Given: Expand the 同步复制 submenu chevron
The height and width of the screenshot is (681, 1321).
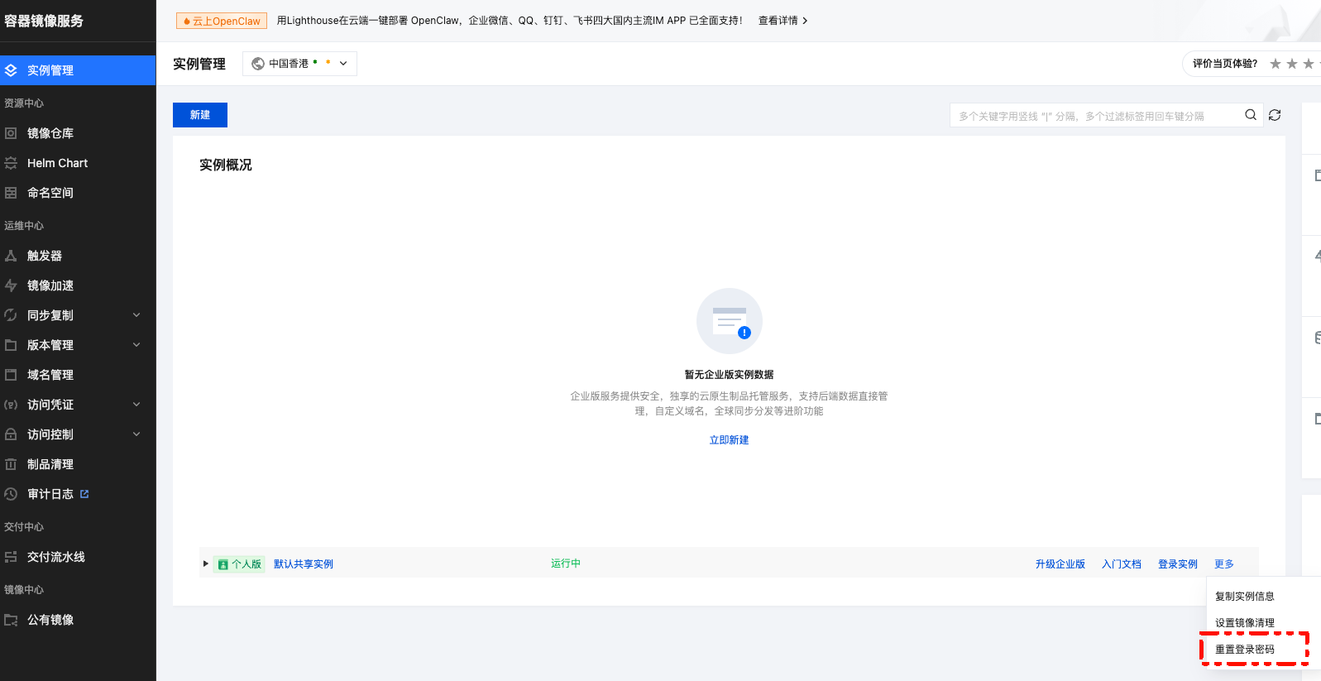Looking at the screenshot, I should 136,315.
